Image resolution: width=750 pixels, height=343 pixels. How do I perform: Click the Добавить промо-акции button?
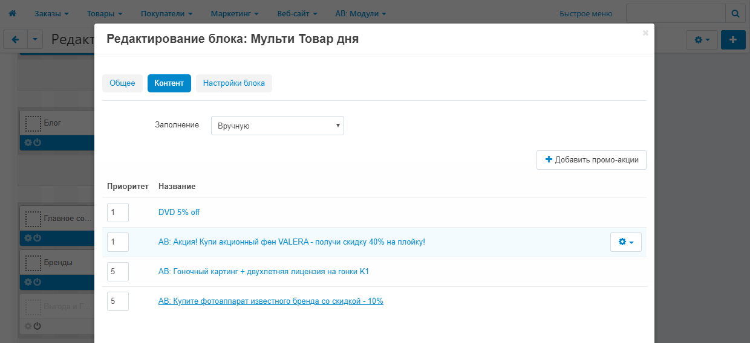(x=591, y=160)
